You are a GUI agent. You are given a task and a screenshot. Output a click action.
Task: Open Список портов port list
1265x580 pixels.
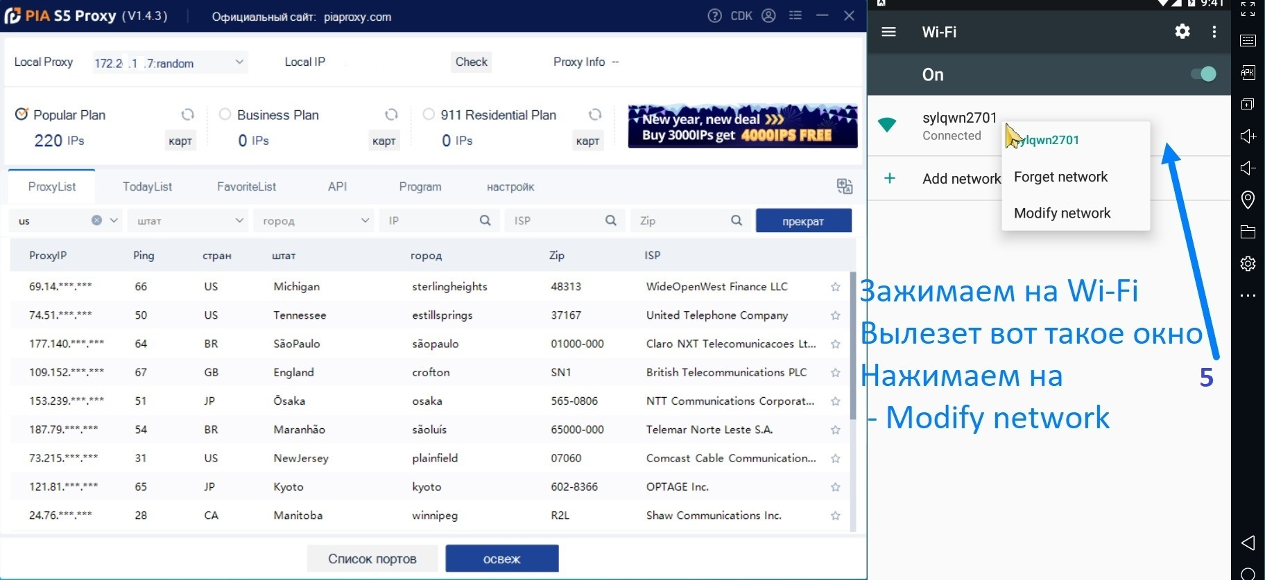372,559
